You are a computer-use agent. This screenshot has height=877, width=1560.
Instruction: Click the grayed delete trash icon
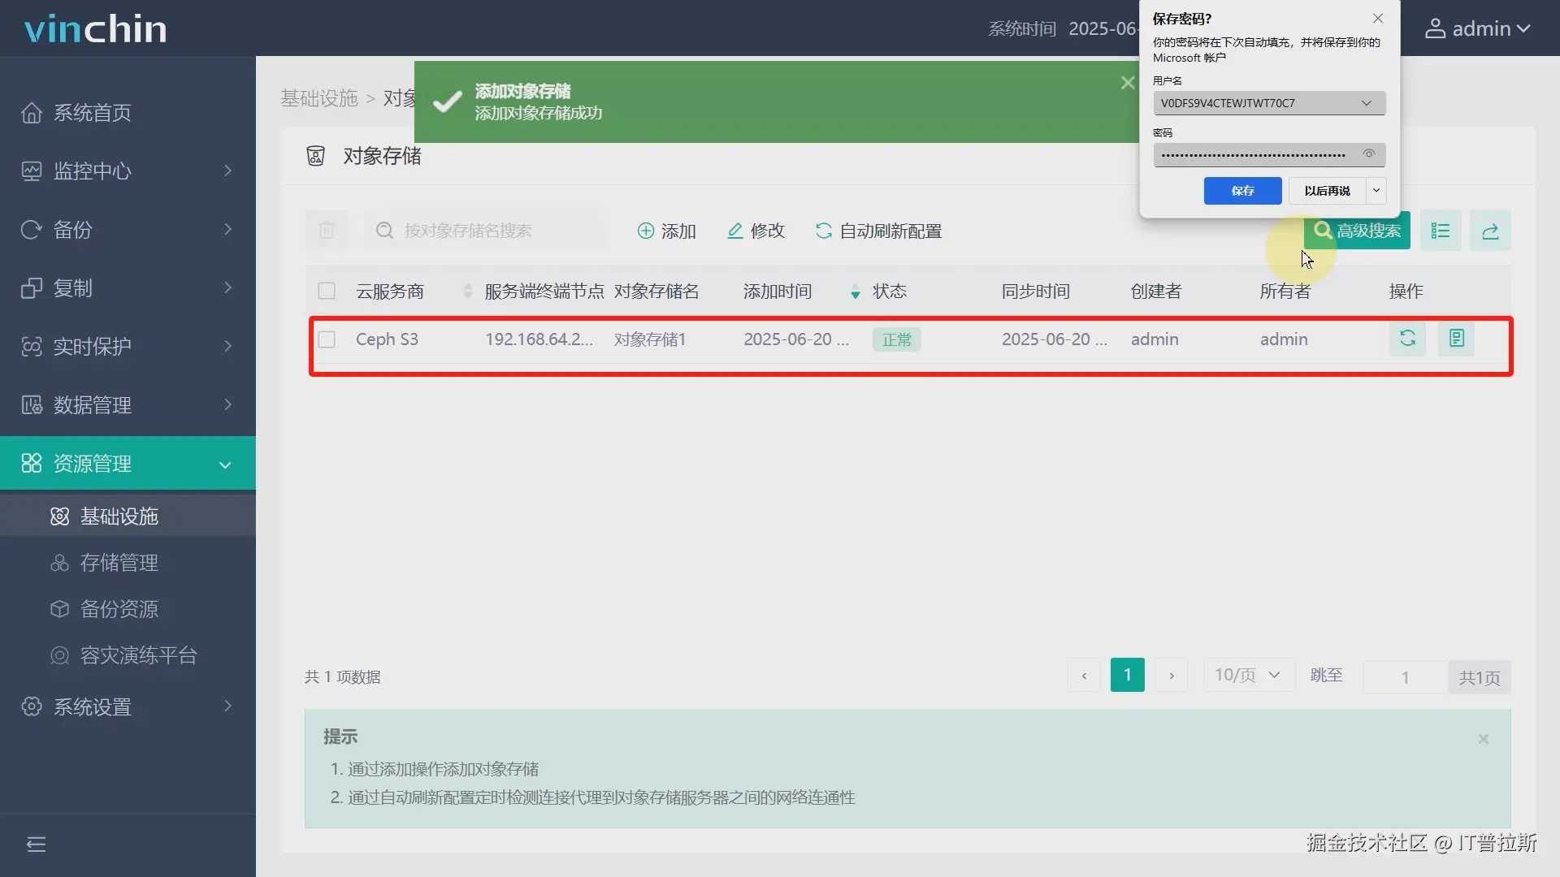pyautogui.click(x=327, y=231)
